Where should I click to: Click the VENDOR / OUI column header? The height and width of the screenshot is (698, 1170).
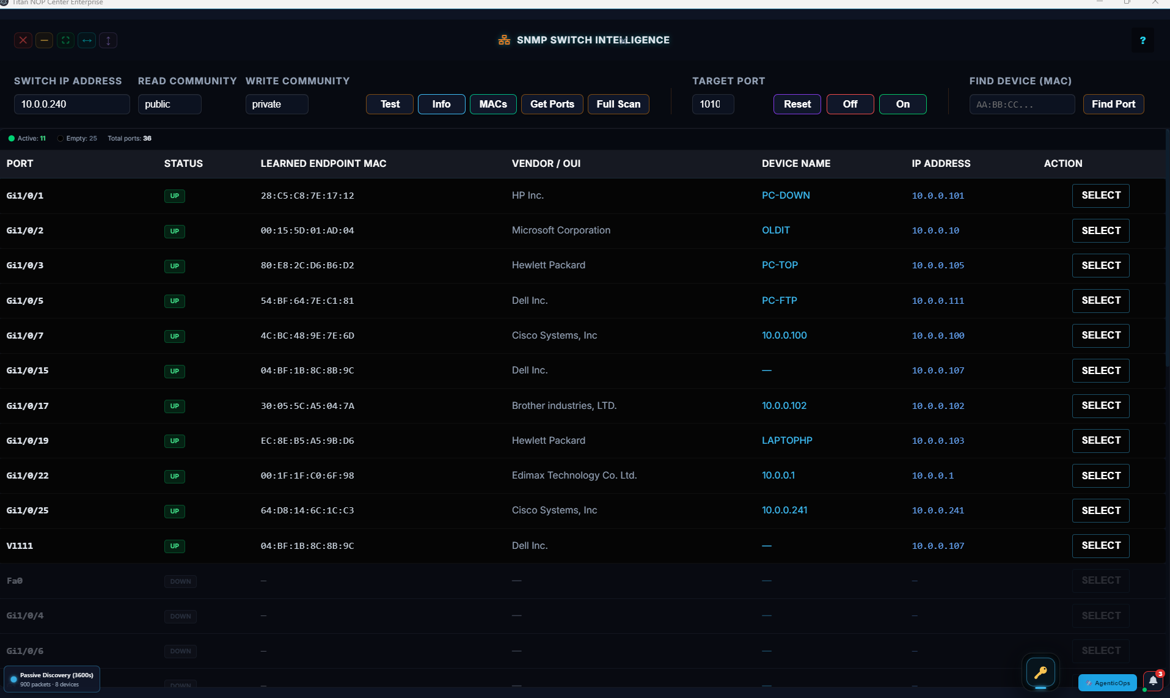pyautogui.click(x=546, y=163)
